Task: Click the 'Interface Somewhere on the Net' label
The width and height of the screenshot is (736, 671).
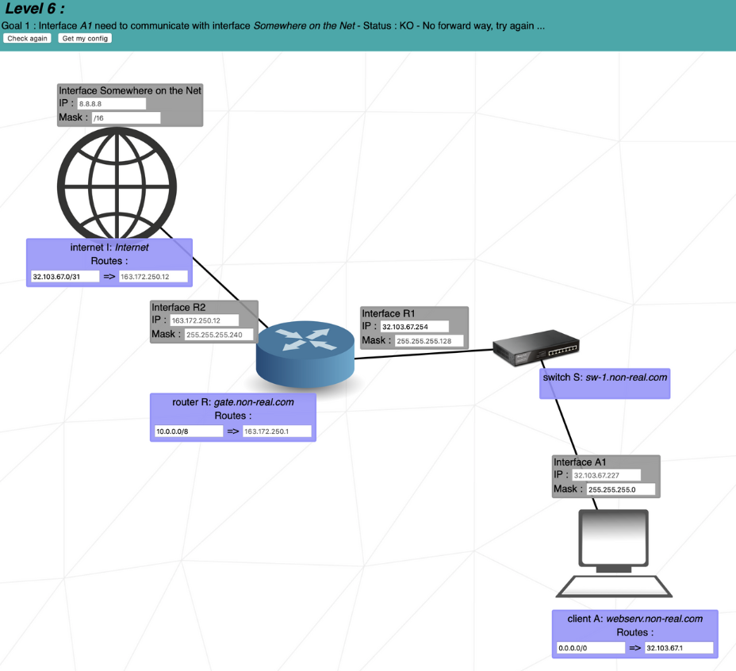Action: 130,90
